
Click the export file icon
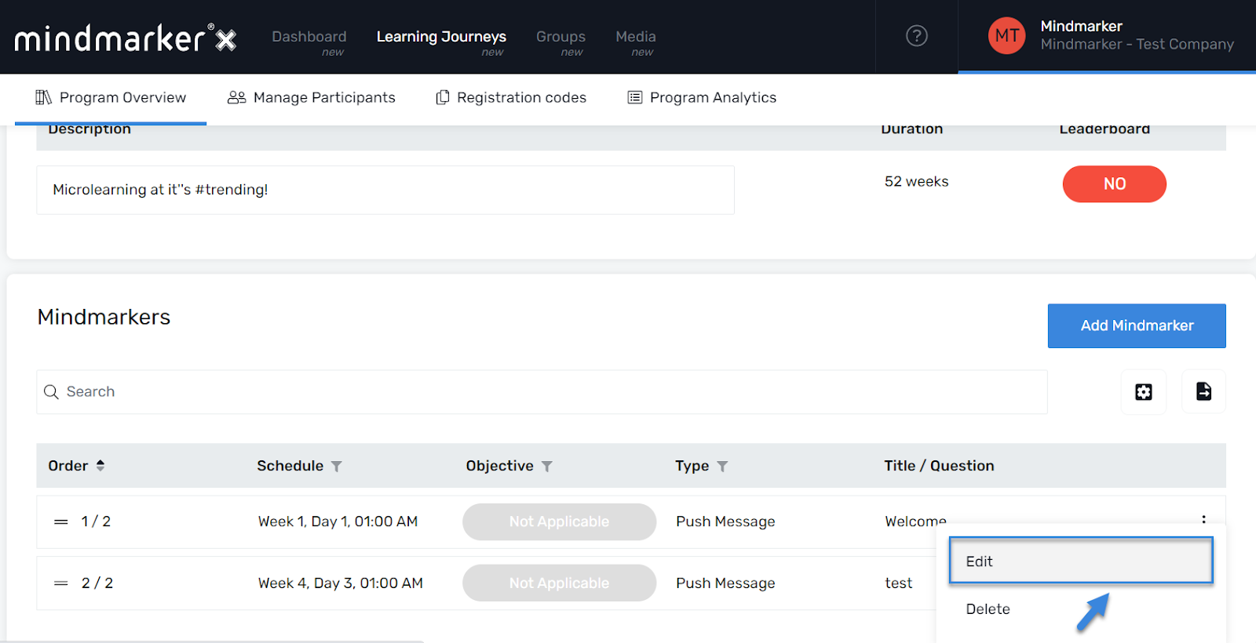pos(1203,391)
